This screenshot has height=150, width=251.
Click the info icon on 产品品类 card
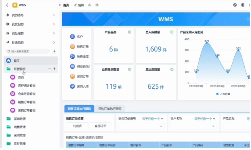[x=130, y=32]
